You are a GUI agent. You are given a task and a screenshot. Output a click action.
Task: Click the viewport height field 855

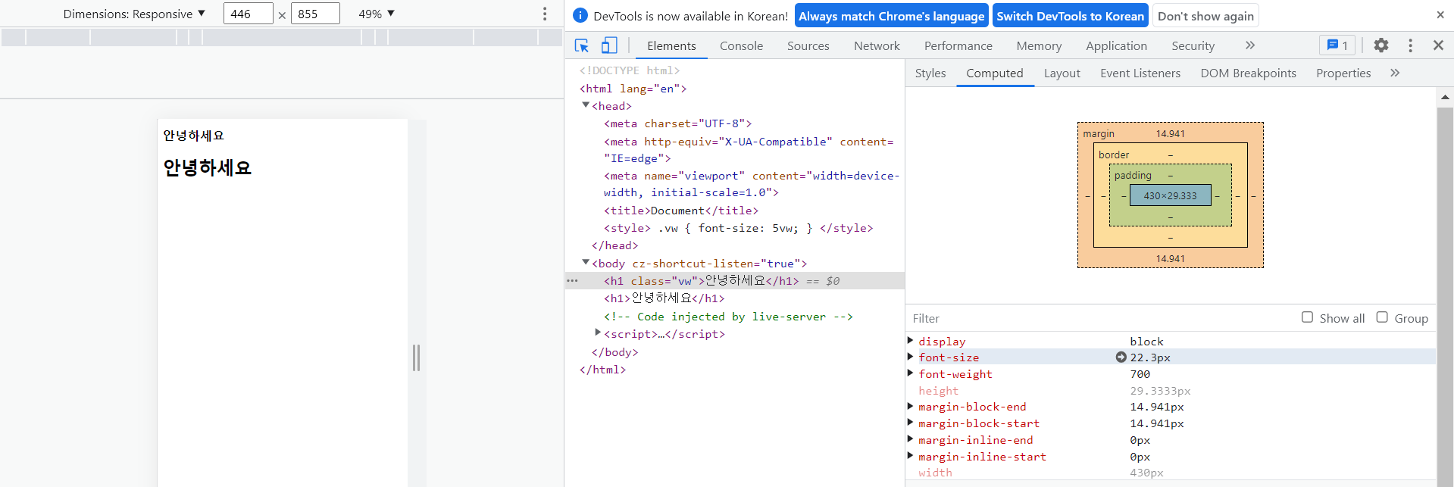coord(314,14)
